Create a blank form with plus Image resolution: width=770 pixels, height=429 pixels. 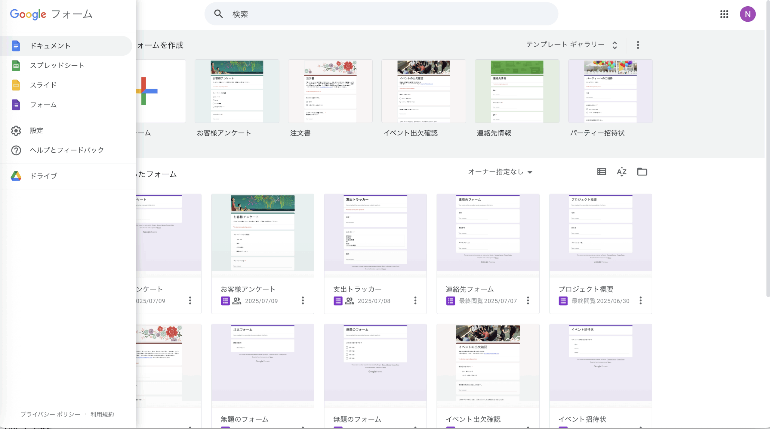pos(161,91)
